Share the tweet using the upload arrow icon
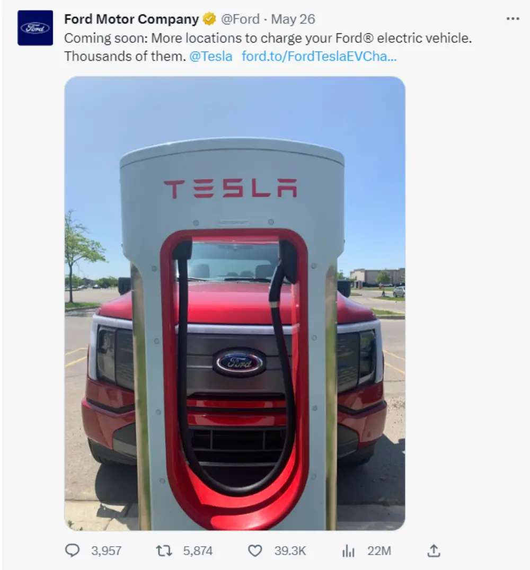 [434, 550]
